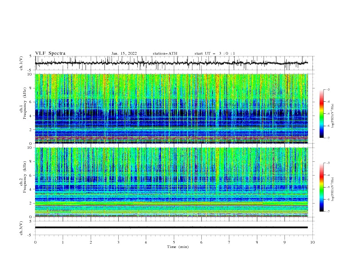The width and height of the screenshot is (352, 272).
Task: Click inside the ch.2 spectrogram panel
Action: click(x=171, y=182)
